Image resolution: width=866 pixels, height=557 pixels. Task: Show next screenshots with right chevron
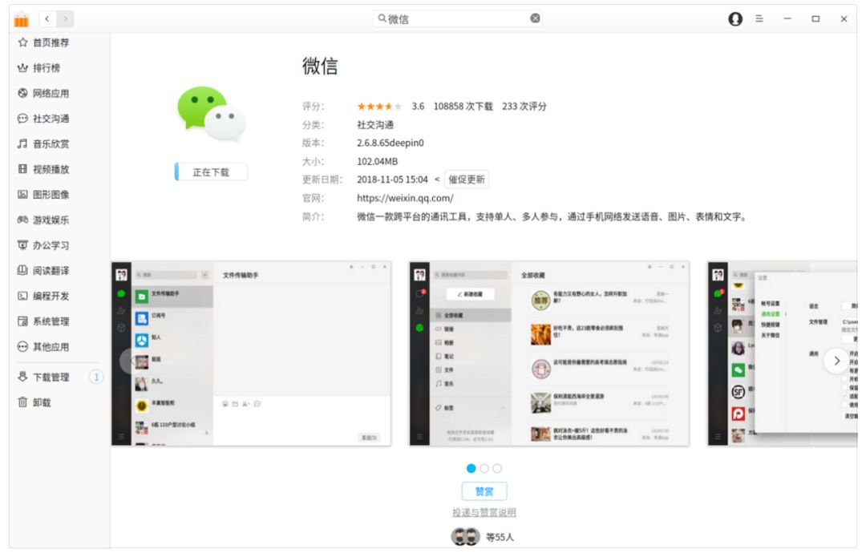point(836,361)
